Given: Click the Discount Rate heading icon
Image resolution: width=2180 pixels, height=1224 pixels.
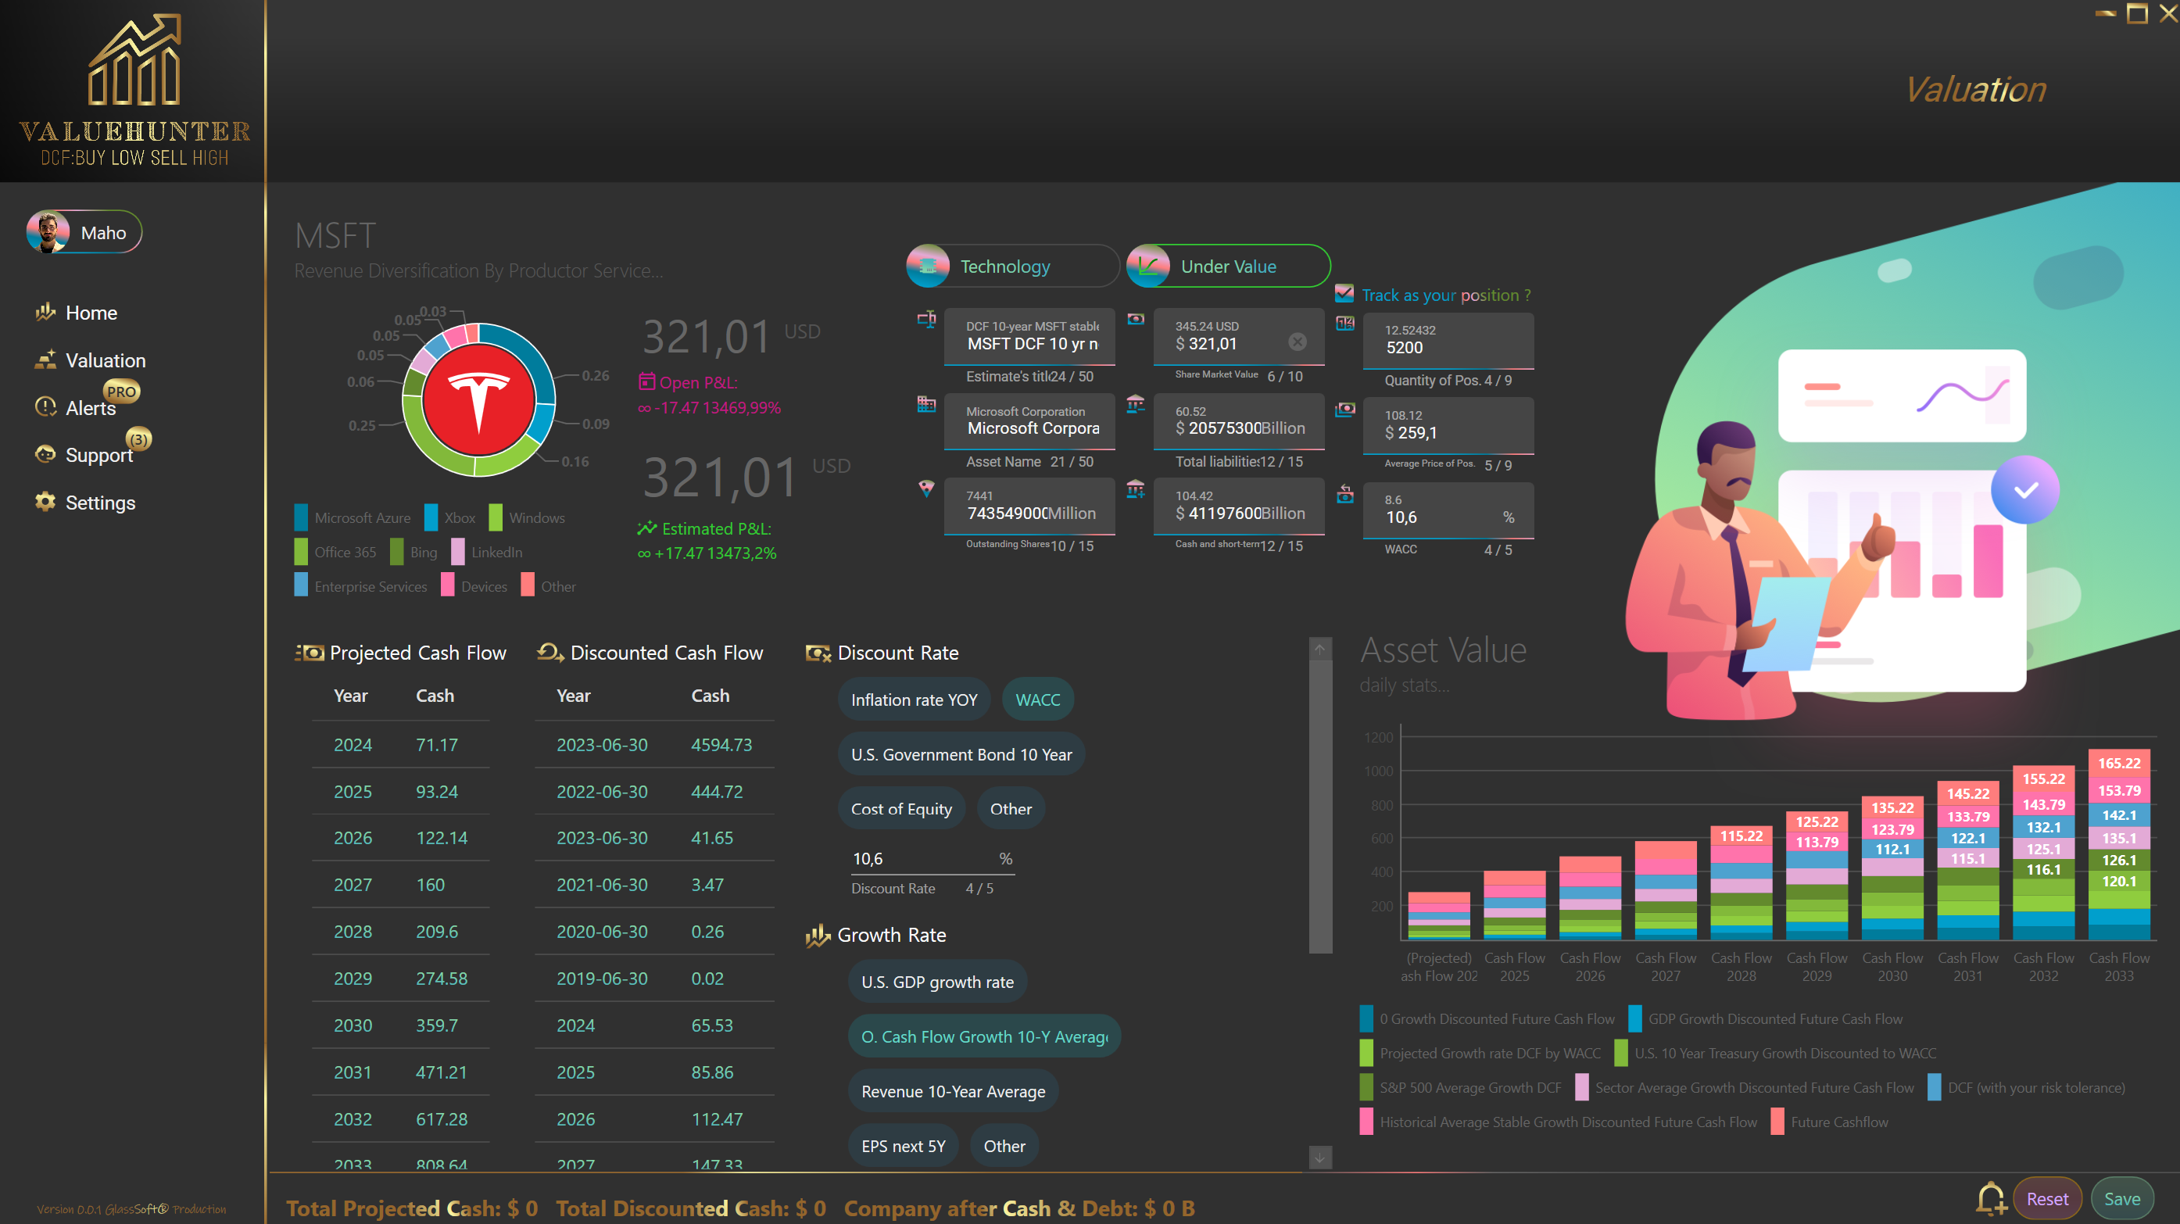Looking at the screenshot, I should tap(818, 653).
